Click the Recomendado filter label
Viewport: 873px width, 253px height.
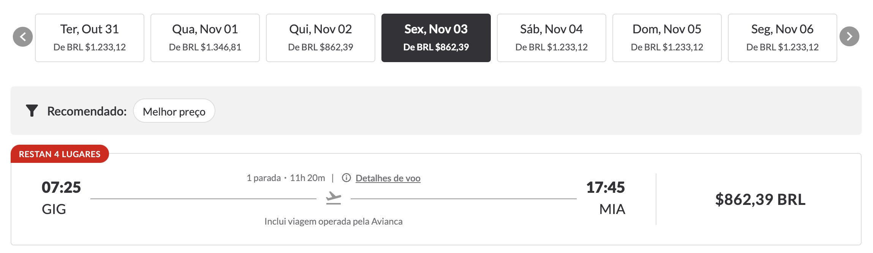click(x=87, y=111)
